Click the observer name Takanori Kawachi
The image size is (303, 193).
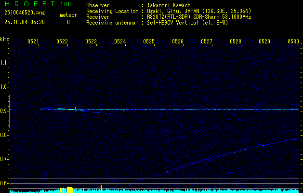pos(170,5)
